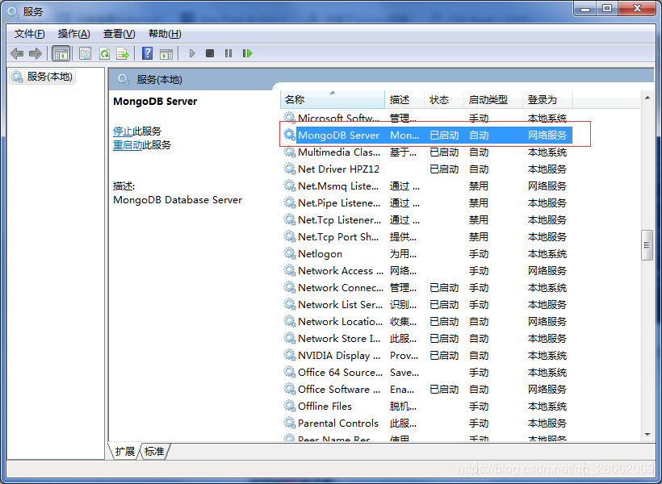The height and width of the screenshot is (484, 662).
Task: Click the 重启动 service link
Action: 128,145
